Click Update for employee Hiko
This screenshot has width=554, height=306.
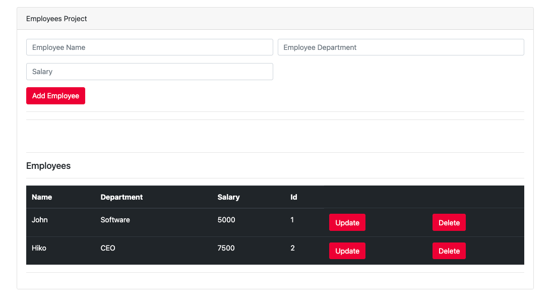coord(347,251)
